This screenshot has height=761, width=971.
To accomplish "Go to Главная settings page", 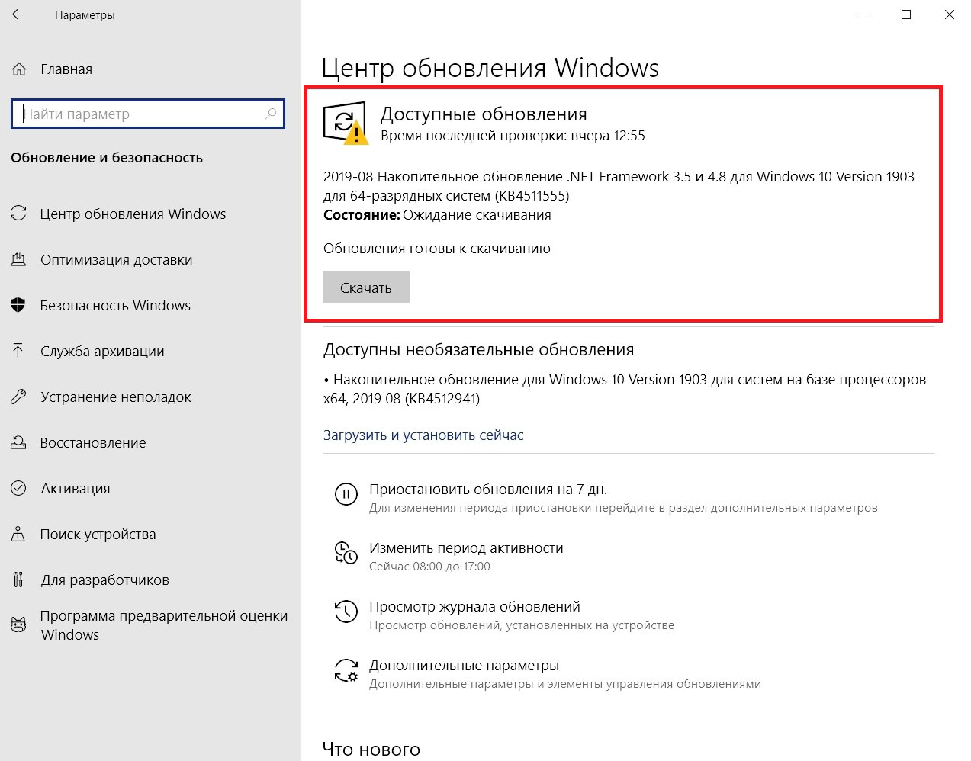I will [66, 69].
